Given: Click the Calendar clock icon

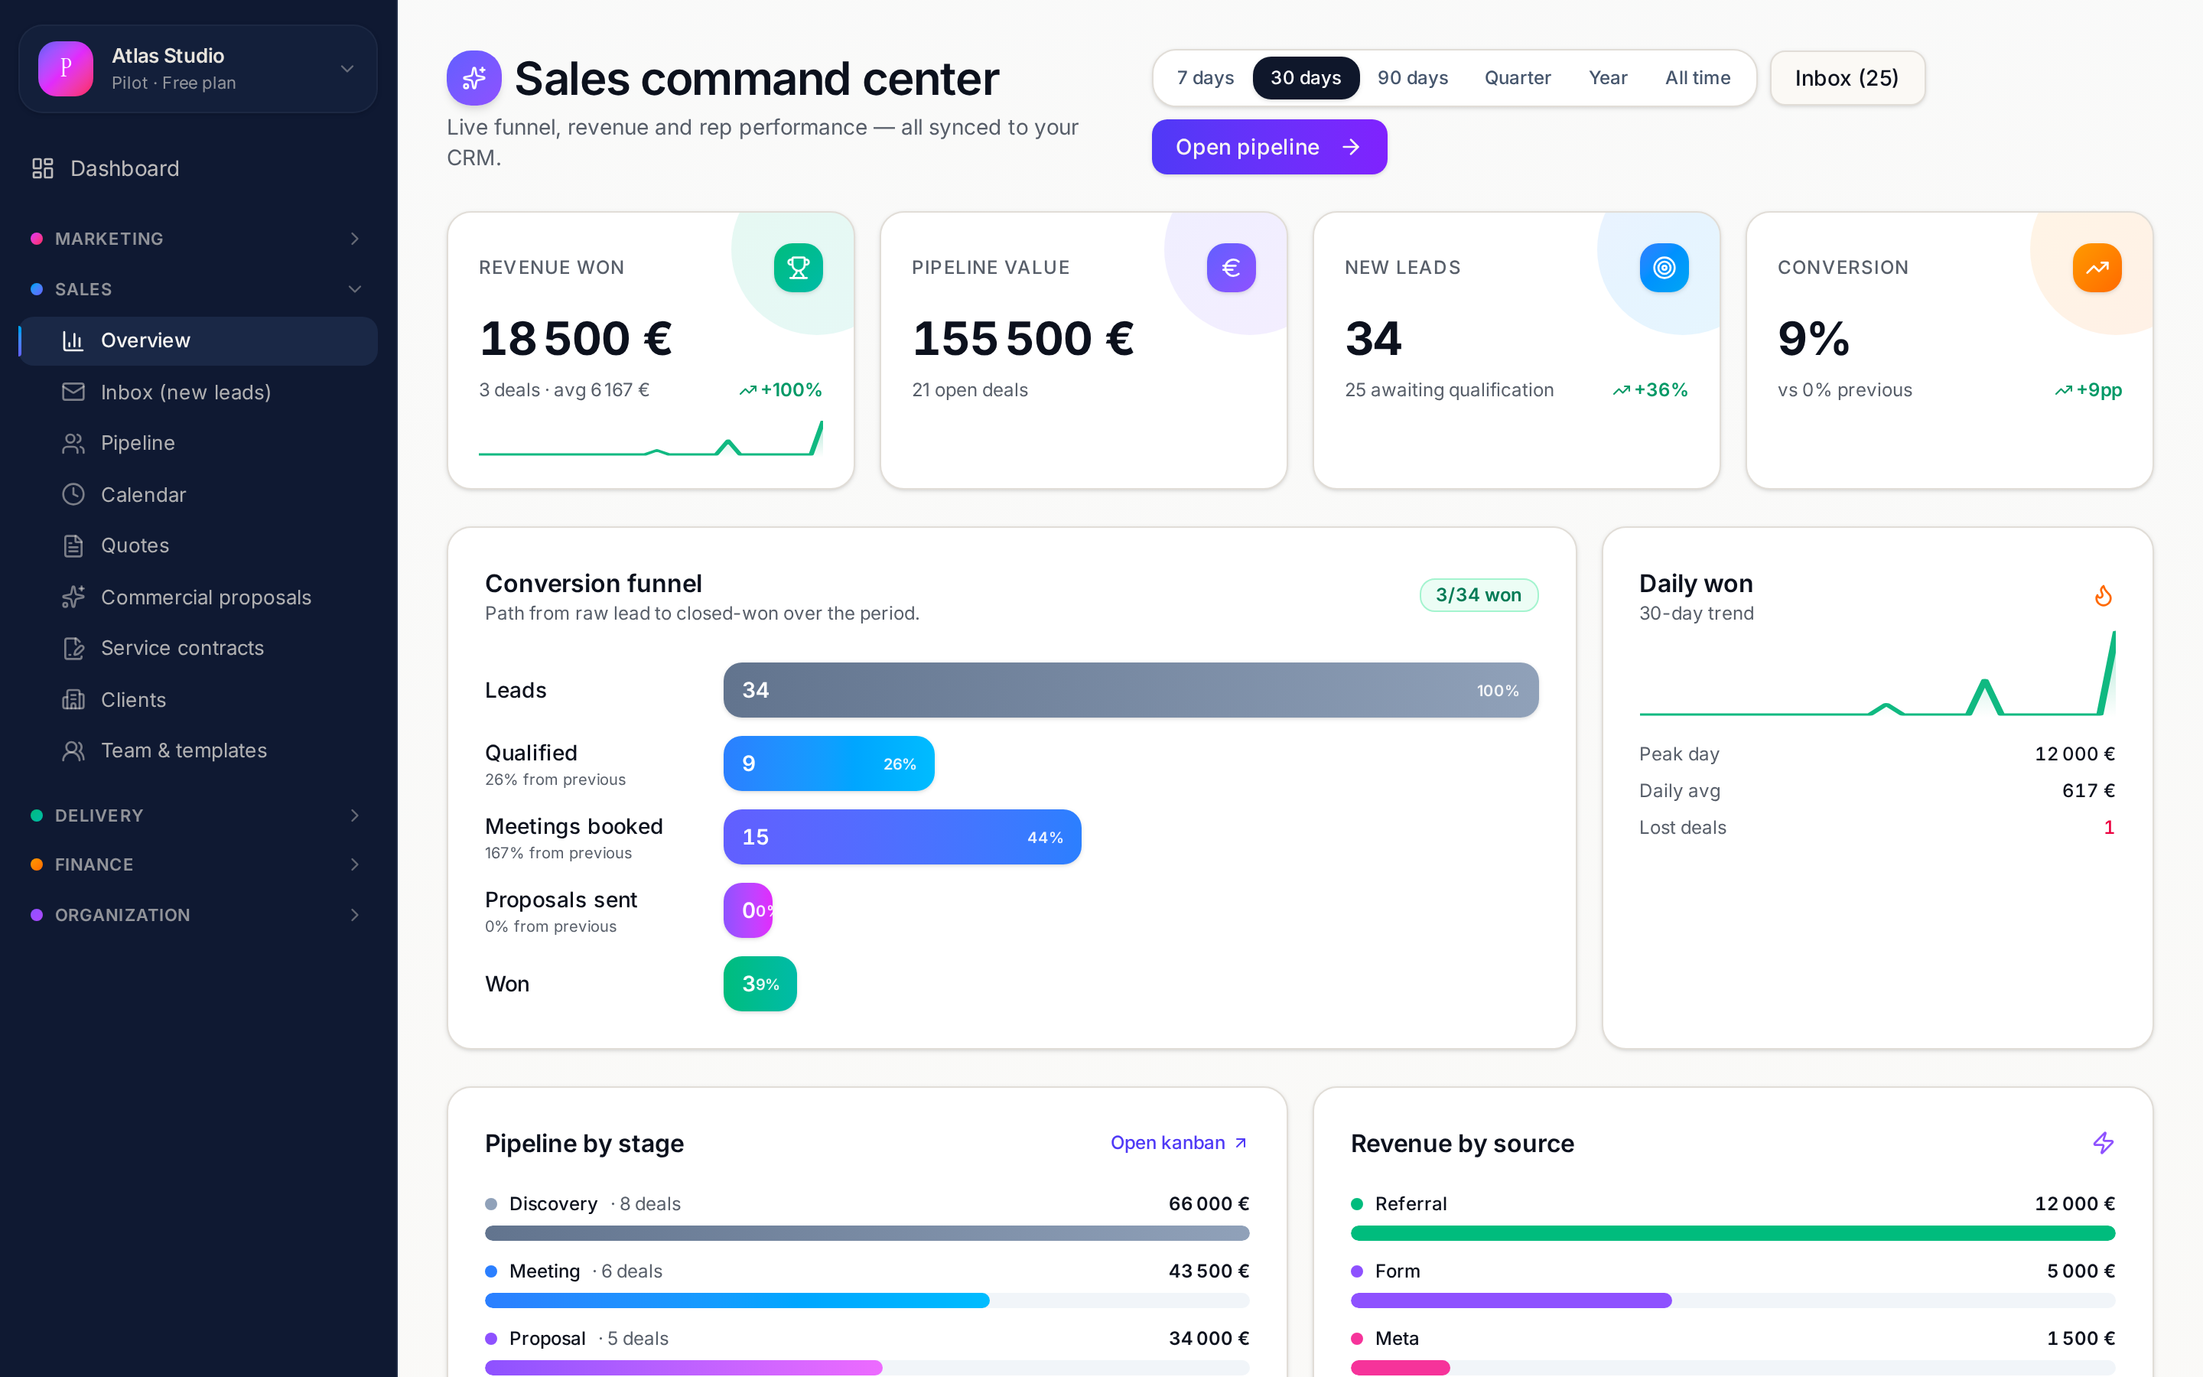Looking at the screenshot, I should [73, 494].
